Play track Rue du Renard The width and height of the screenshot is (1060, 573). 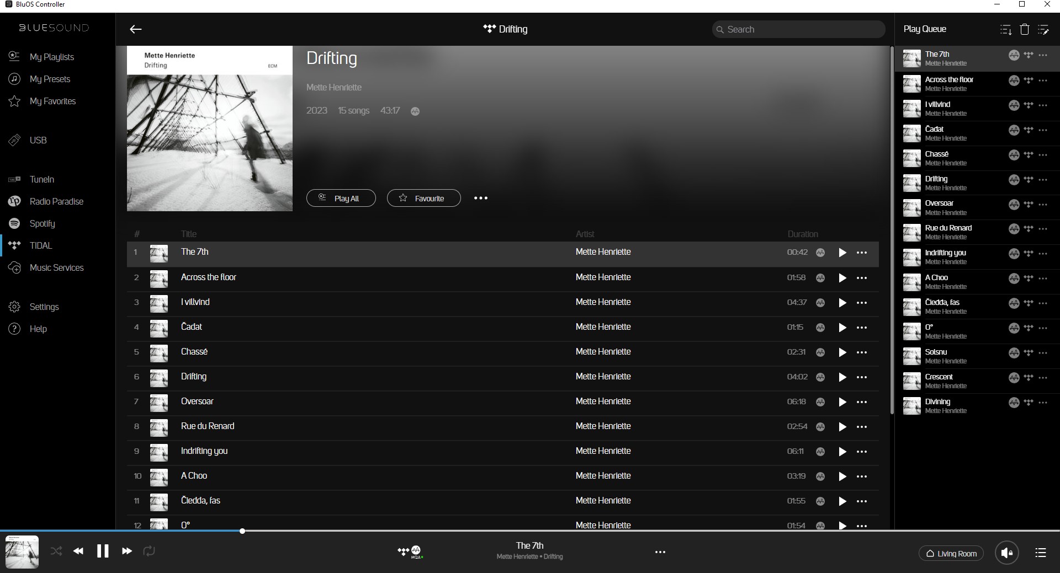click(x=842, y=426)
